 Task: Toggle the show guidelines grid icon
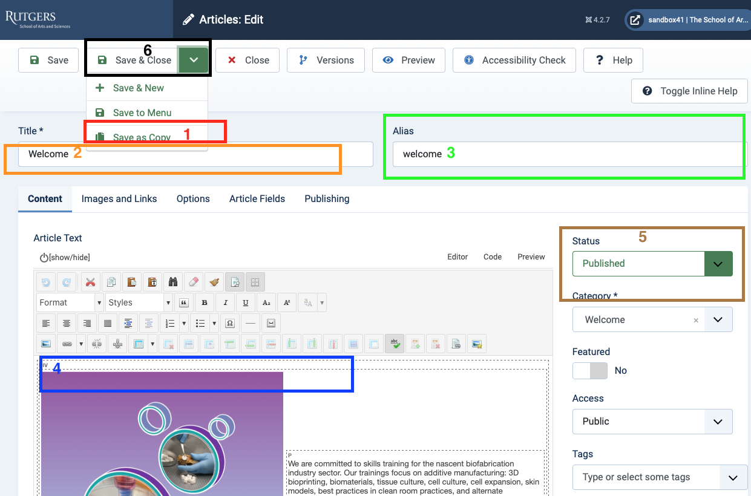255,282
